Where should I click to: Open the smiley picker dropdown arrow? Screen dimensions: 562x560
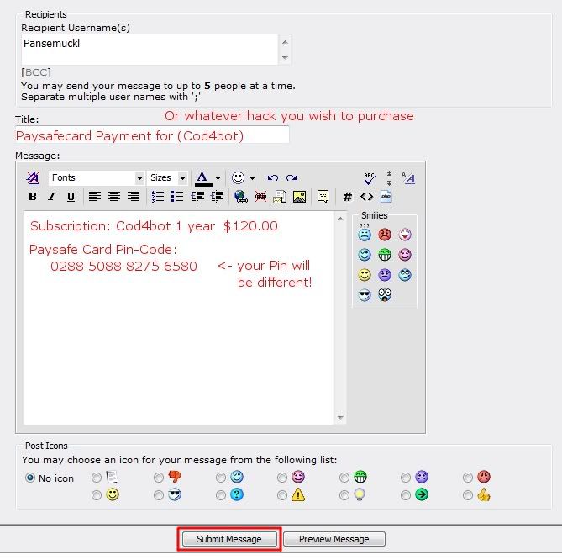coord(252,178)
